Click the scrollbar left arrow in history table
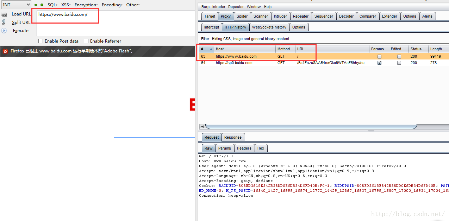 (202, 126)
